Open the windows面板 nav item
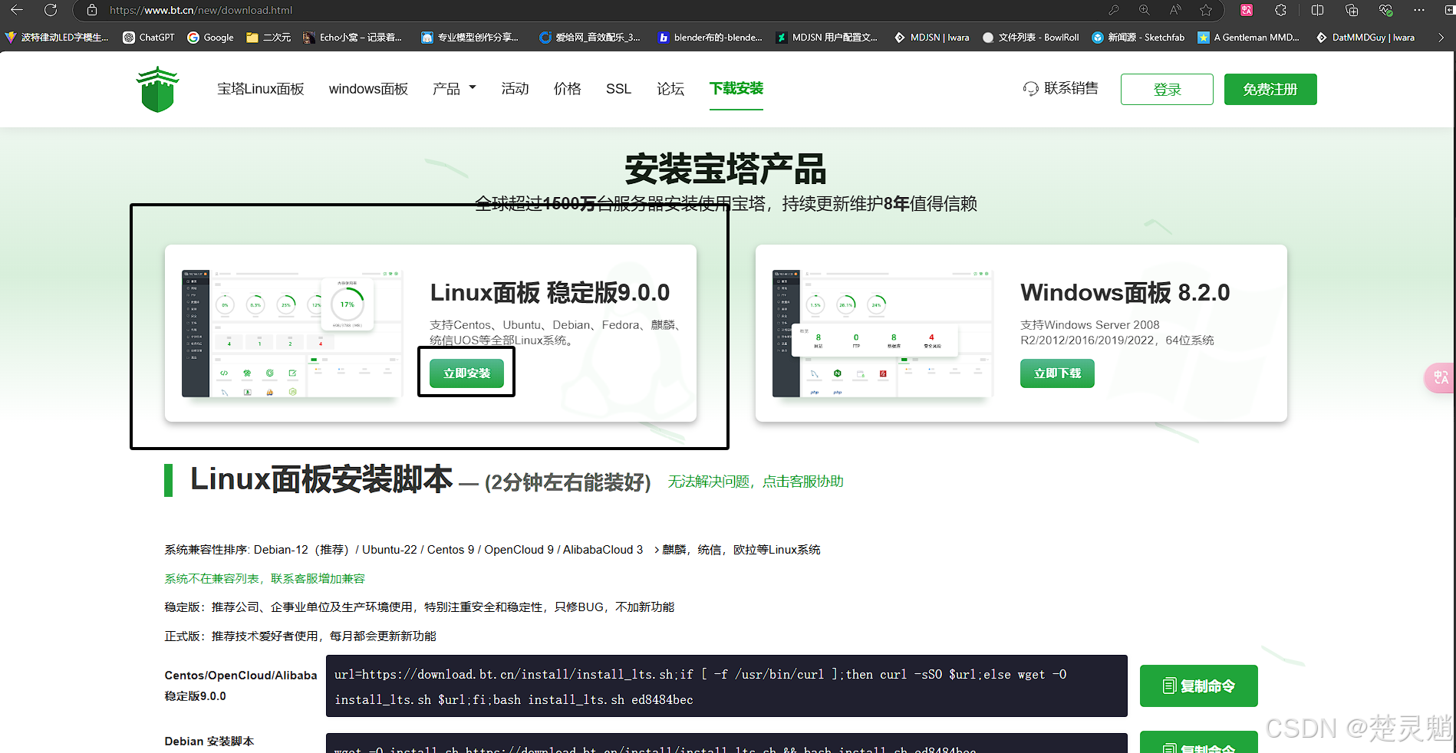Image resolution: width=1456 pixels, height=753 pixels. point(368,89)
